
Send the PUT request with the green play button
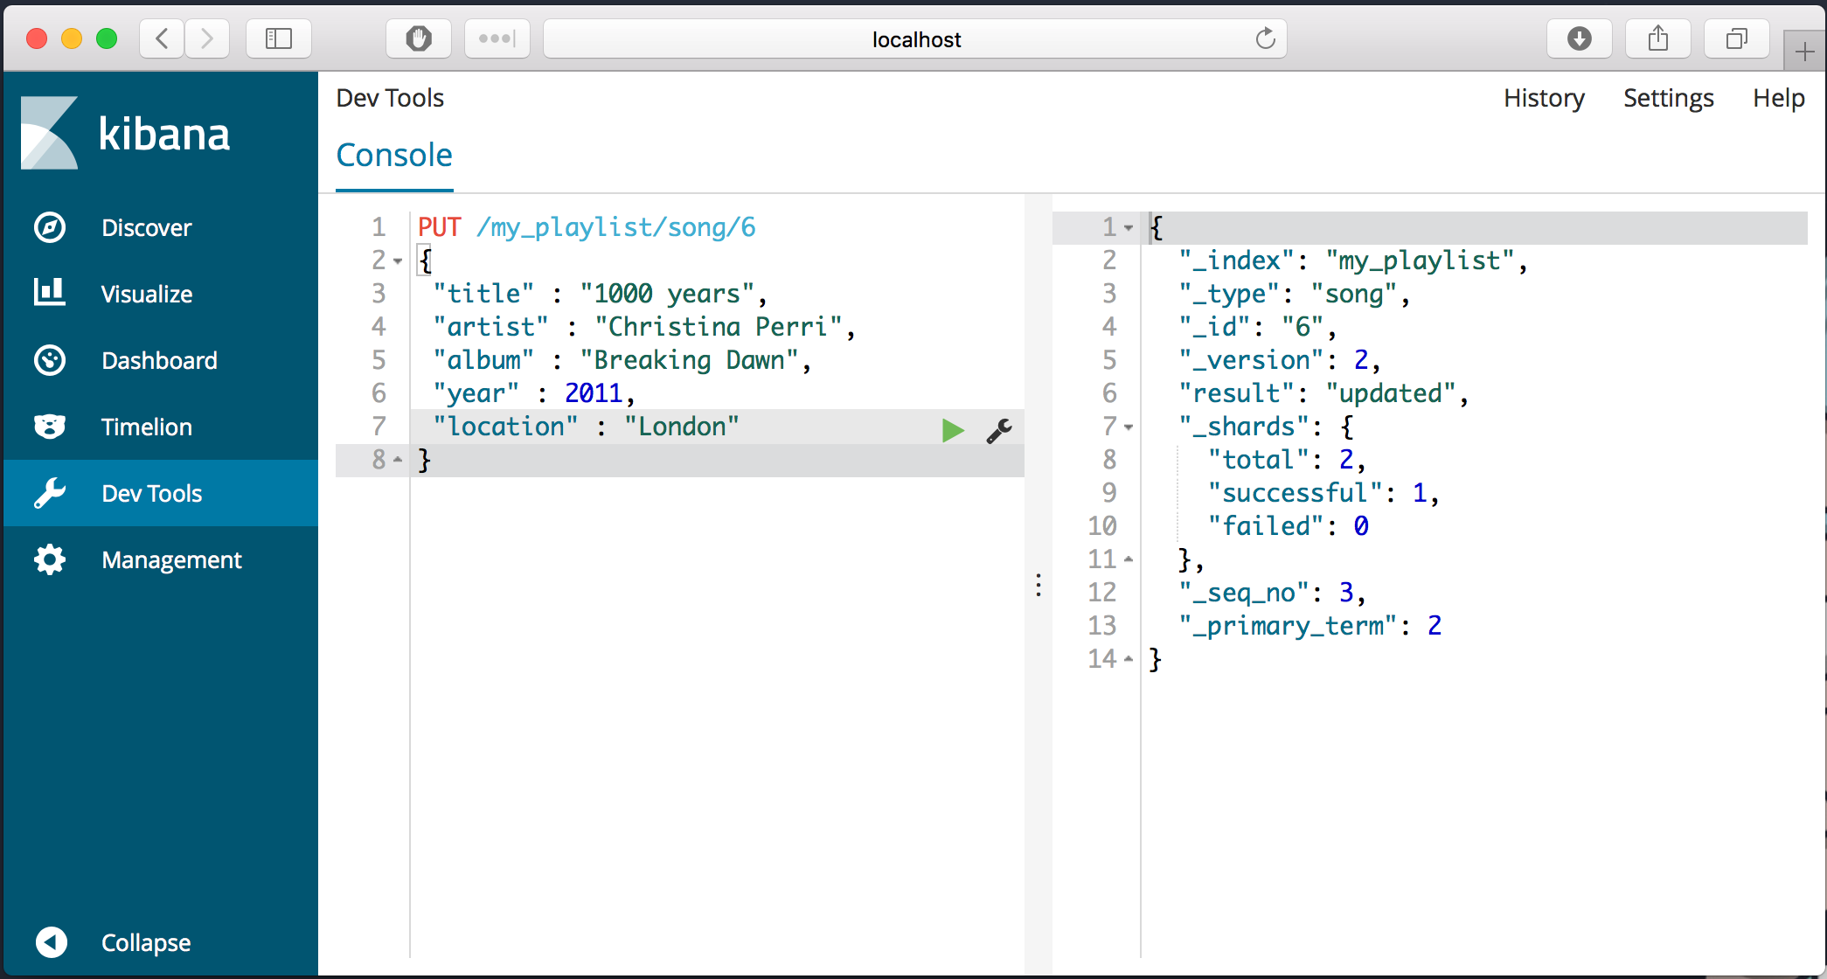coord(953,430)
